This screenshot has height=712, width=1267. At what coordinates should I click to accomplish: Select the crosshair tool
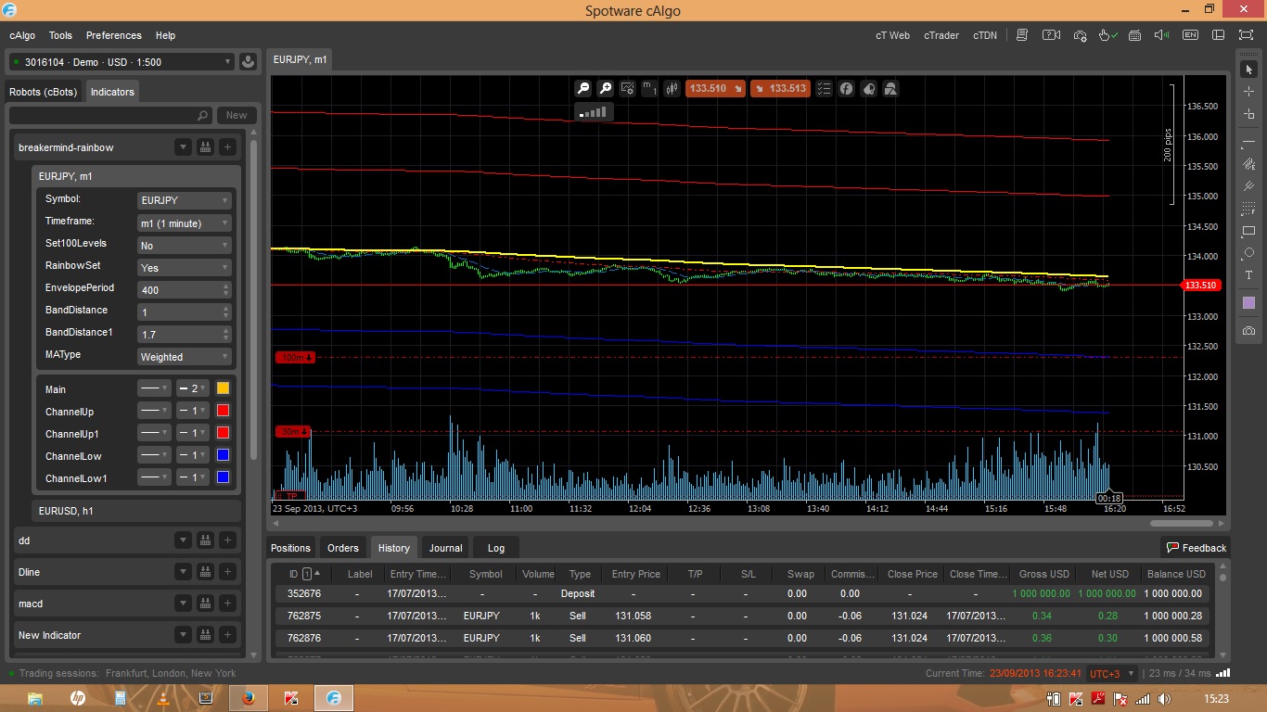pyautogui.click(x=1248, y=91)
